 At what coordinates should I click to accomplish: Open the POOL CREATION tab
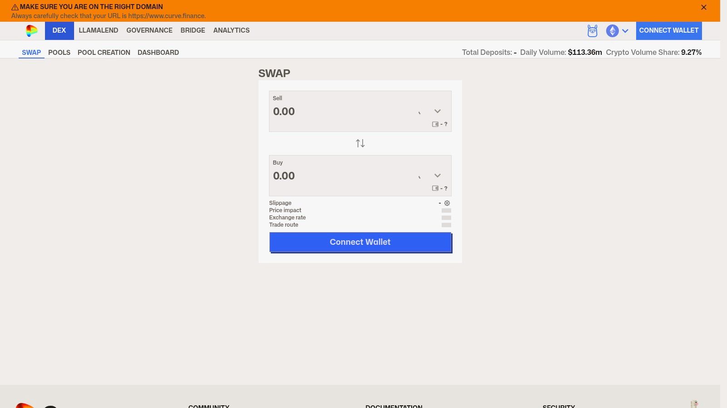click(x=104, y=53)
